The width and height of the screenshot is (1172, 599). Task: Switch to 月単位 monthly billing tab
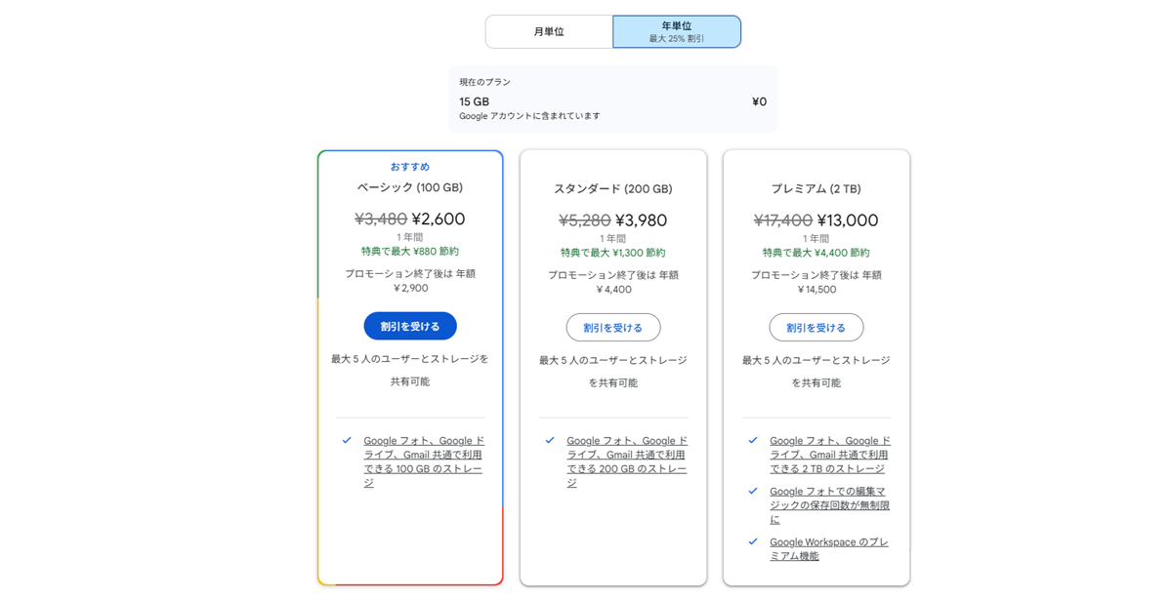[549, 31]
